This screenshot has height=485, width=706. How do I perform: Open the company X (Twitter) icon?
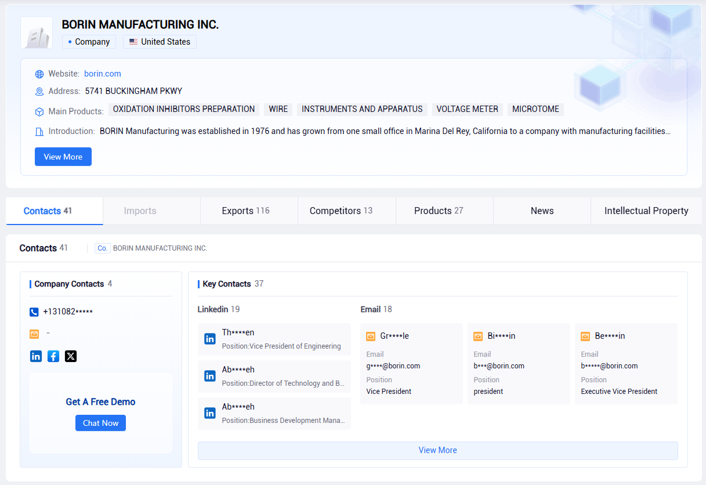[x=71, y=356]
